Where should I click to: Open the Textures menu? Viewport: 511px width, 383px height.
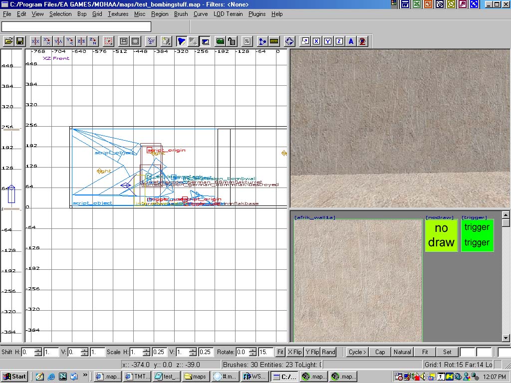118,14
